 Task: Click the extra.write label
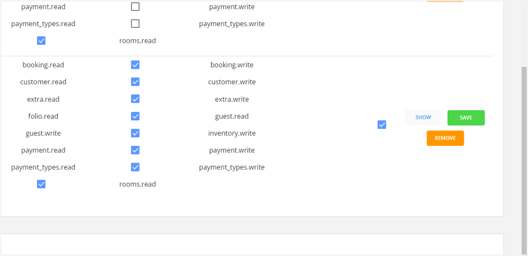point(232,99)
